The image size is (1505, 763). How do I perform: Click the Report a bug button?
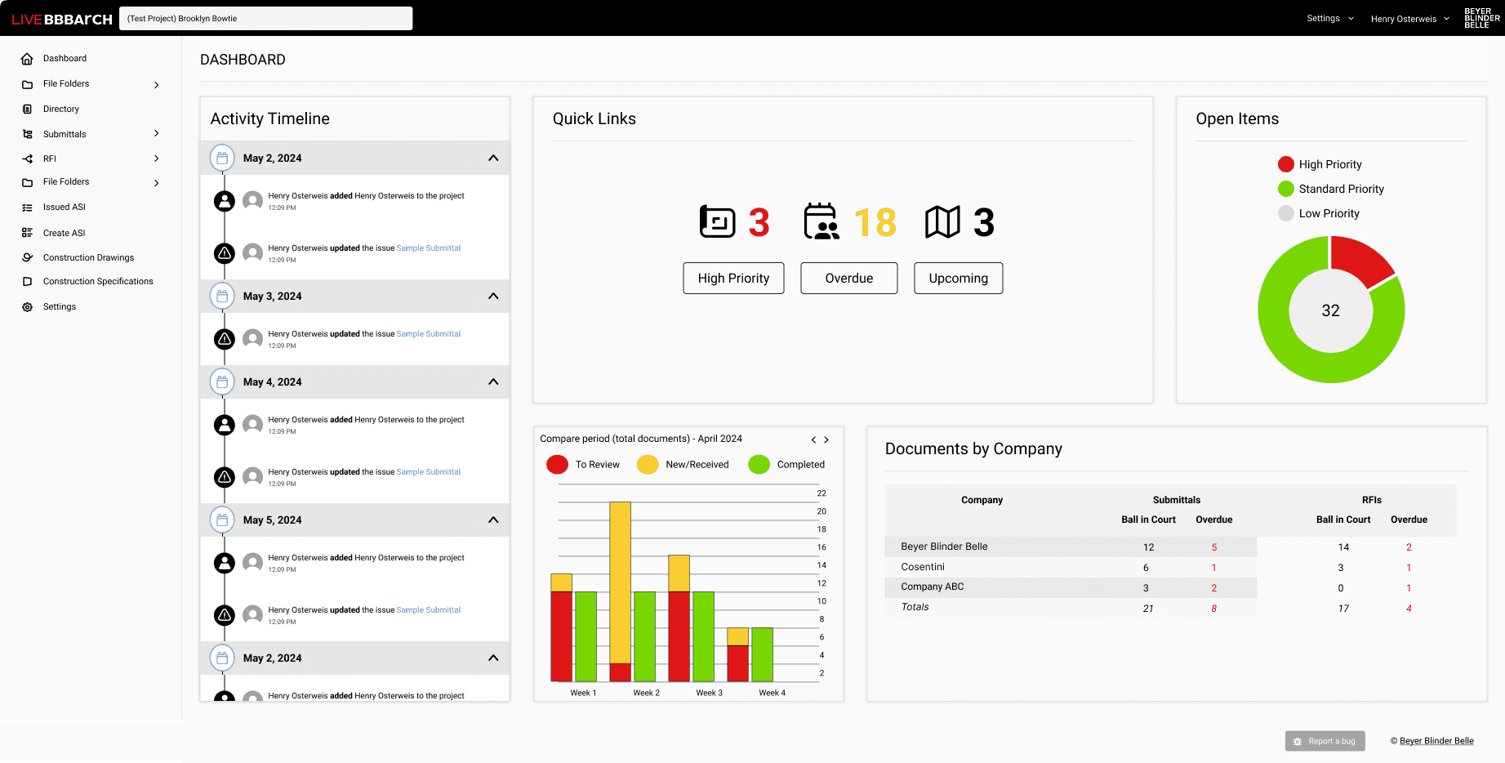pos(1325,742)
